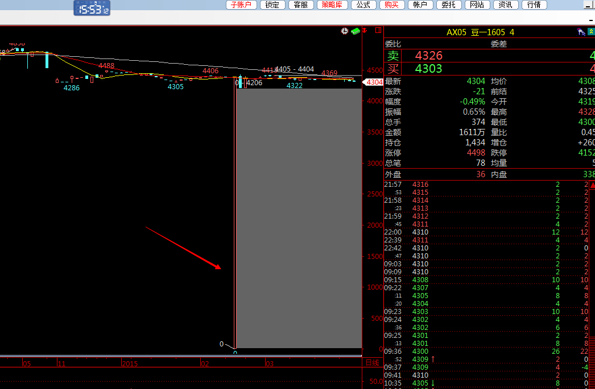Click the 委比 label
Screen dimensions: 595x389
[393, 44]
